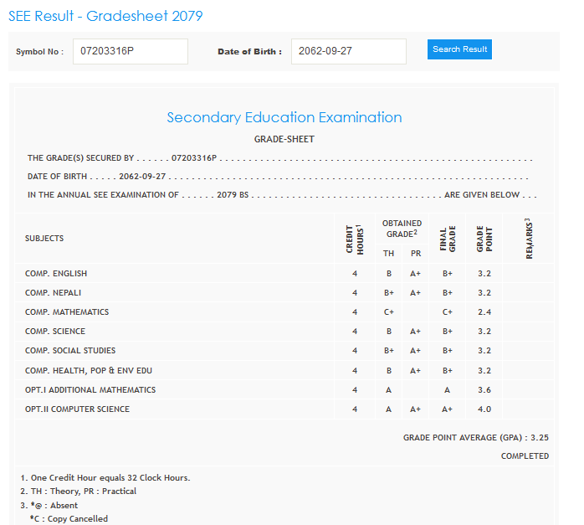Click the GRADE POINT column header
Screen dimensions: 584x525
tap(484, 239)
